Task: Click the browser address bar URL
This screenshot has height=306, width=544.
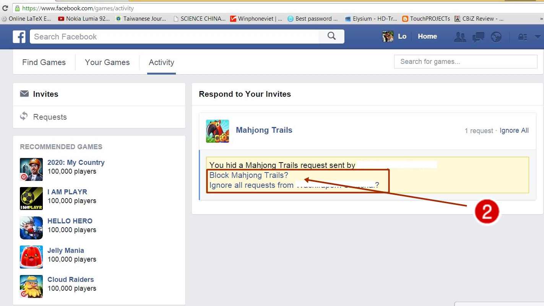Action: click(78, 8)
